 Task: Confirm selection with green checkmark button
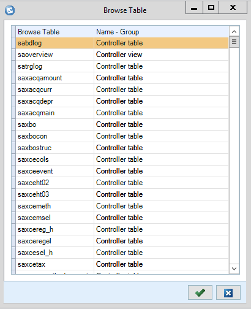200,292
